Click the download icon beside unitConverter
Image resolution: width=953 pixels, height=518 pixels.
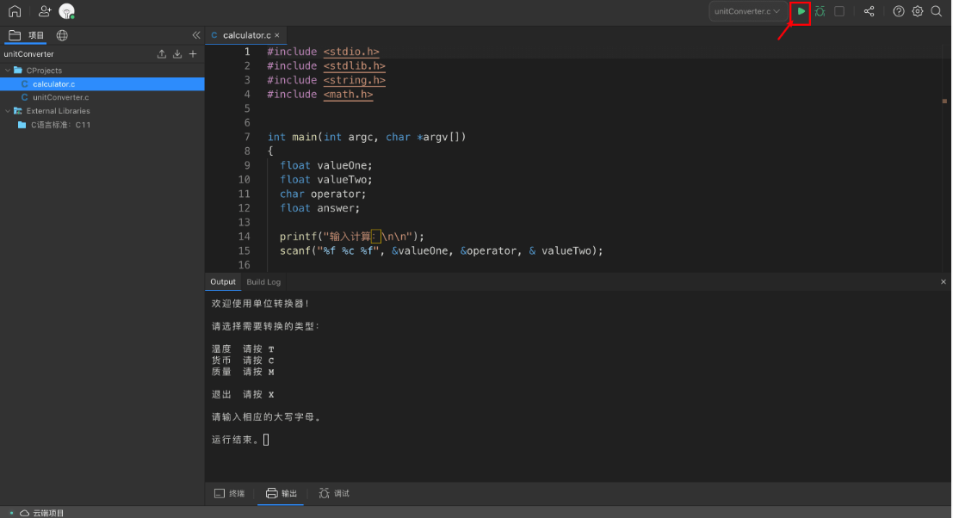[177, 54]
